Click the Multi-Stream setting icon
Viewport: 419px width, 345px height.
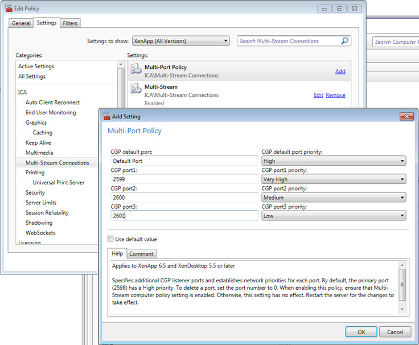136,88
